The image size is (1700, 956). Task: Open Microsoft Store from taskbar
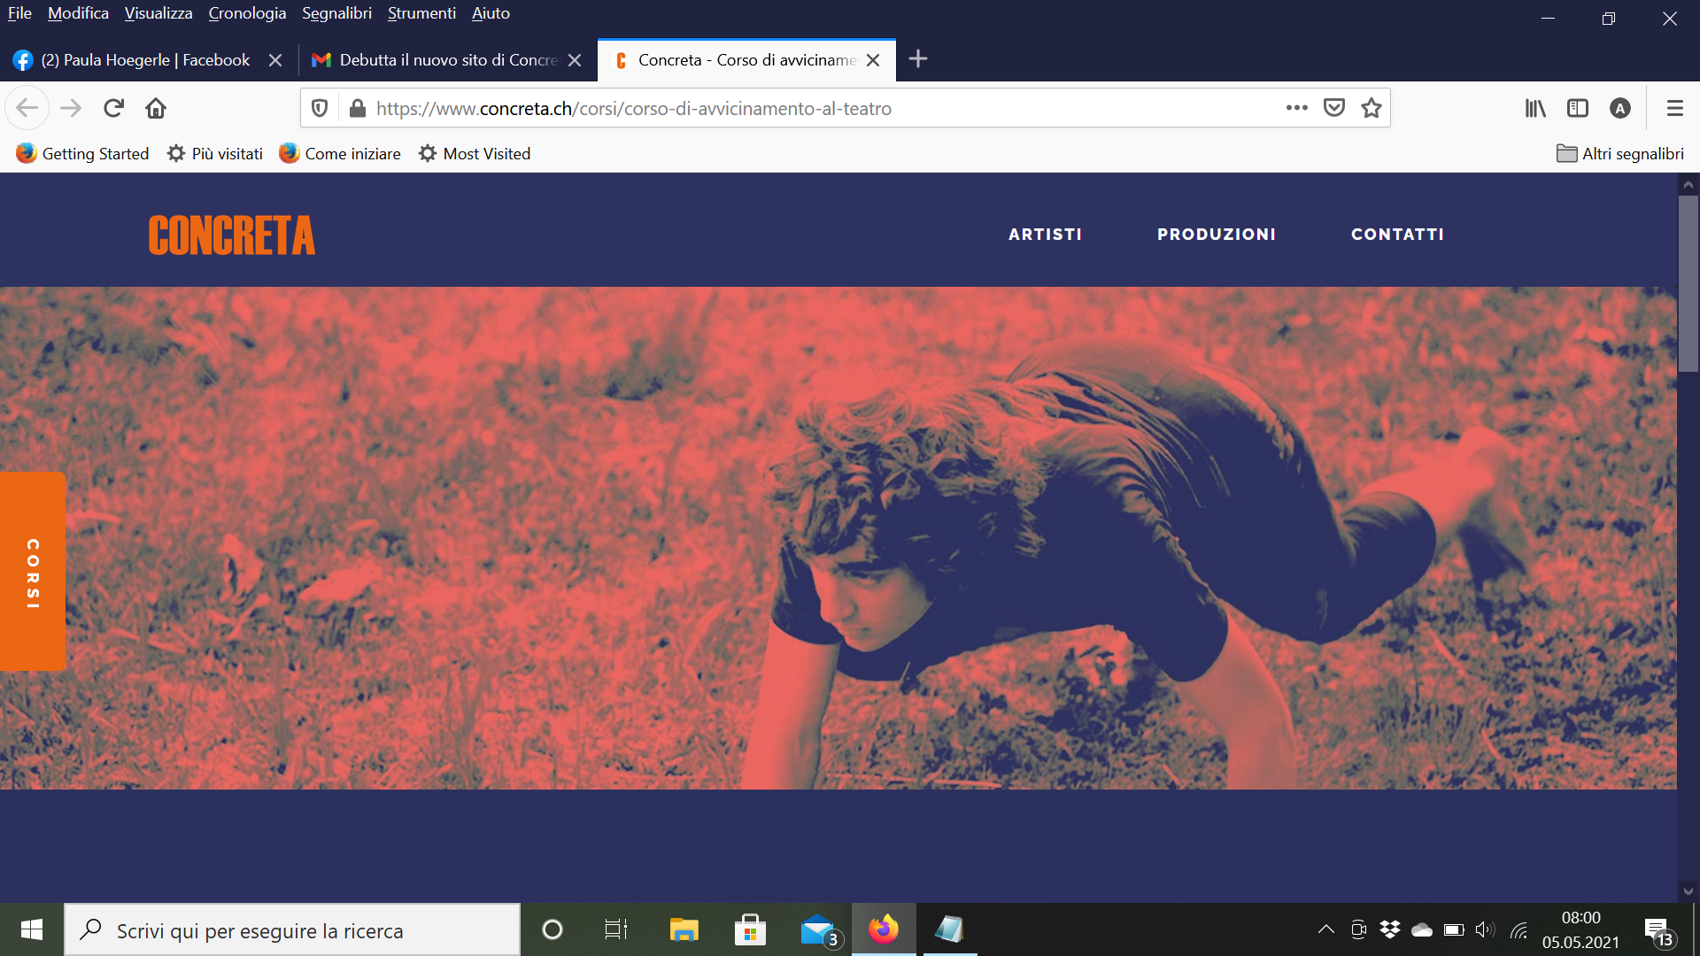tap(750, 929)
